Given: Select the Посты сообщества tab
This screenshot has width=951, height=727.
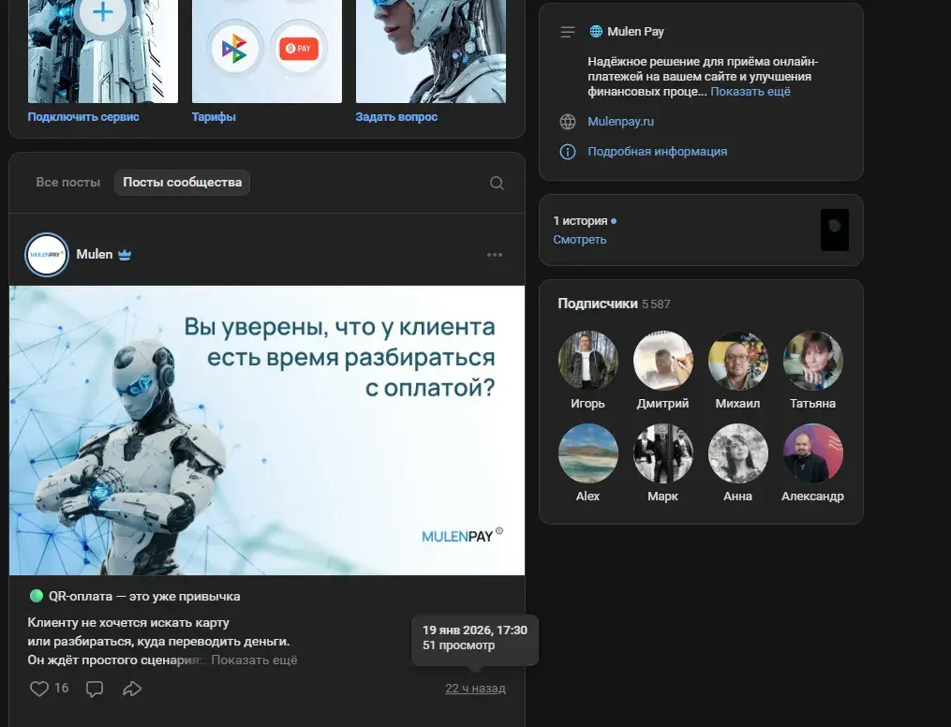Looking at the screenshot, I should tap(182, 182).
